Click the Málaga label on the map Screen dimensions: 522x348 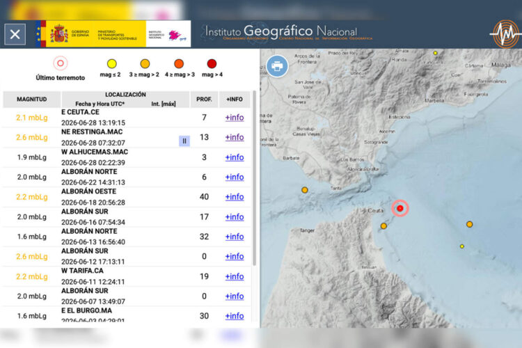tap(501, 65)
